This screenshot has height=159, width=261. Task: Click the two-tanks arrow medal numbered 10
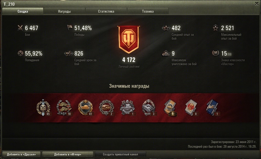pyautogui.click(x=64, y=108)
